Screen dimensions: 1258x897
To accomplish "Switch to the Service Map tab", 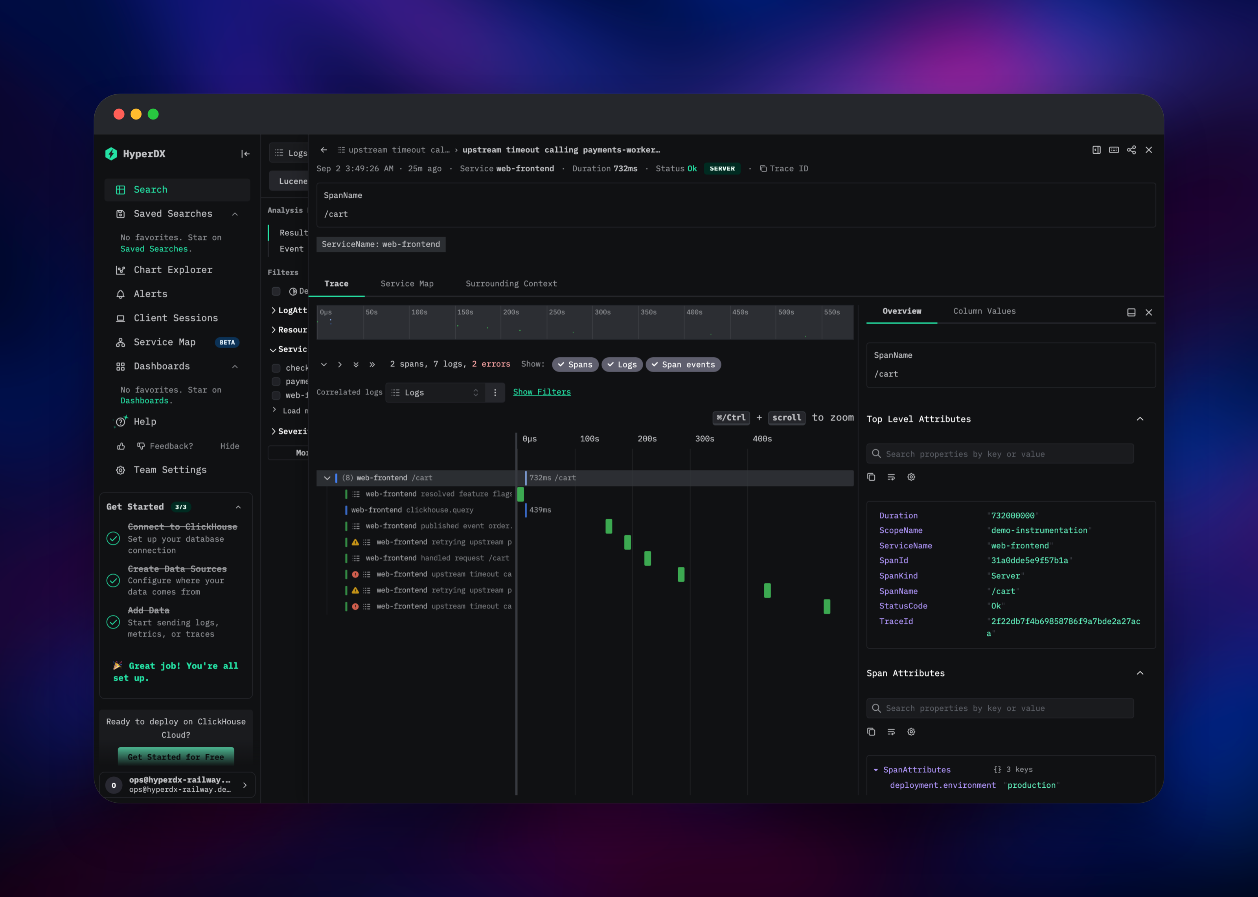I will click(407, 283).
